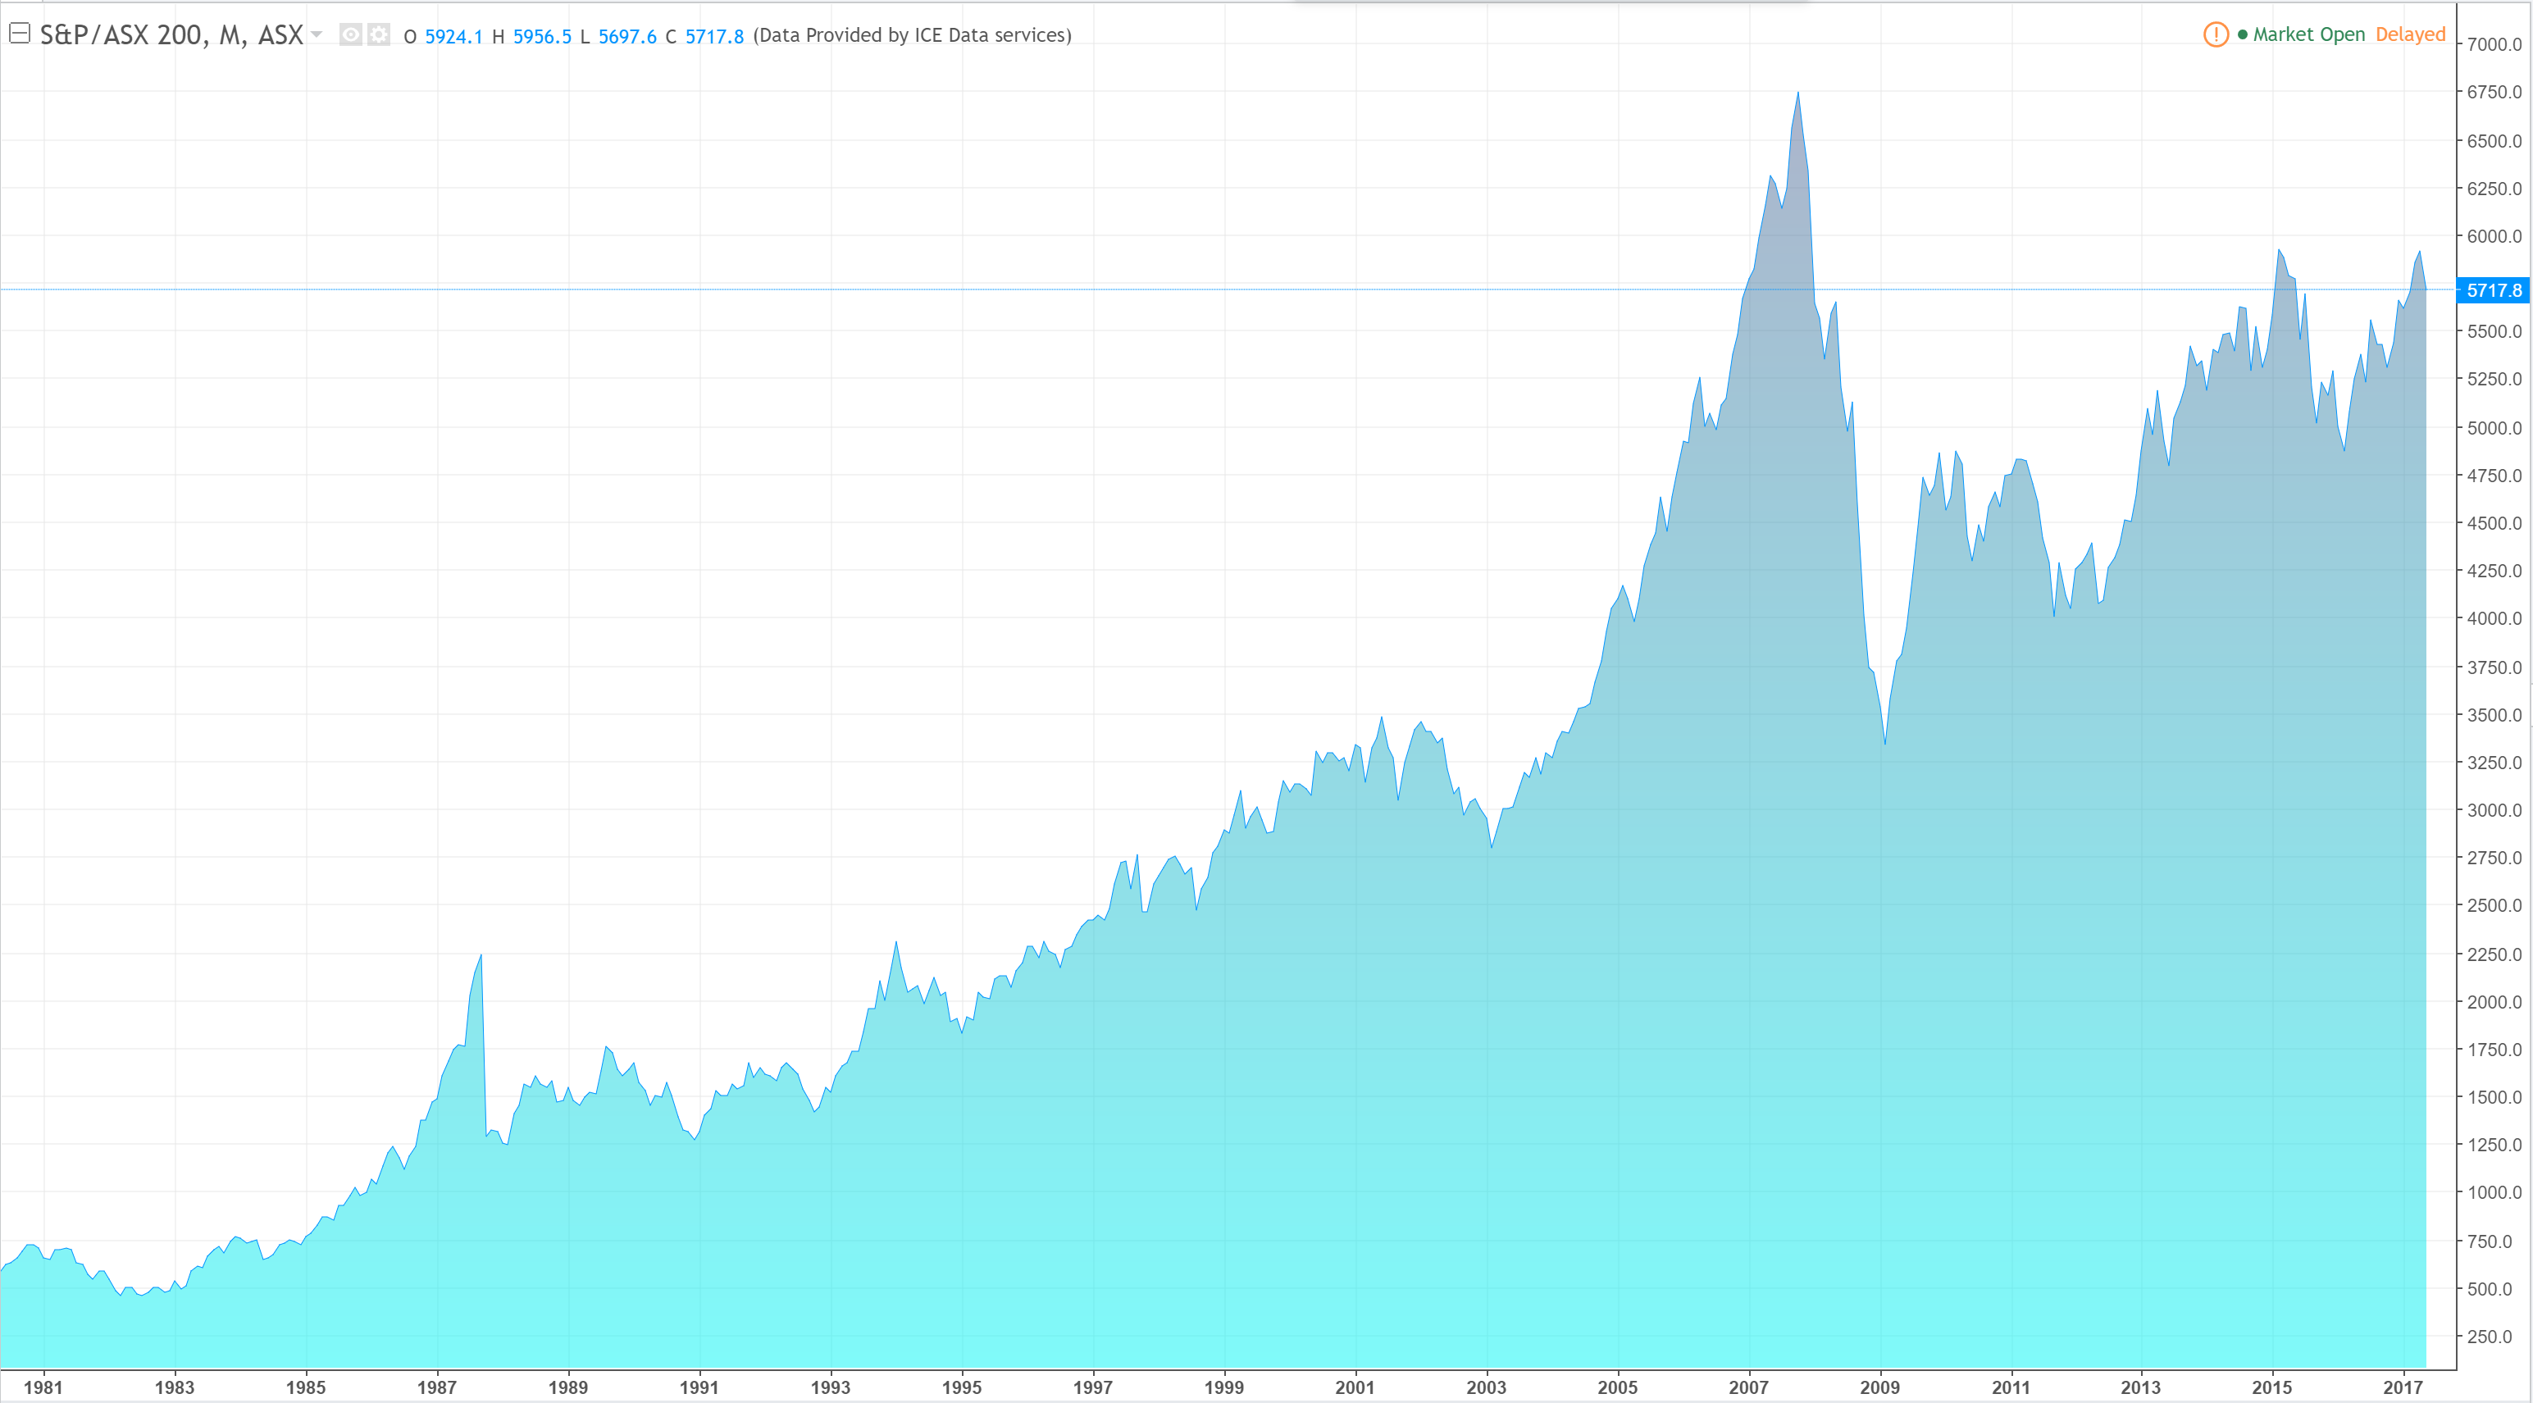Image resolution: width=2533 pixels, height=1403 pixels.
Task: Click the 2017 label on time axis
Action: coord(2403,1387)
